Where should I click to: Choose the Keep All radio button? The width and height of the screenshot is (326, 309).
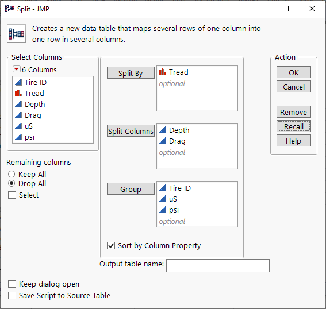coord(11,174)
